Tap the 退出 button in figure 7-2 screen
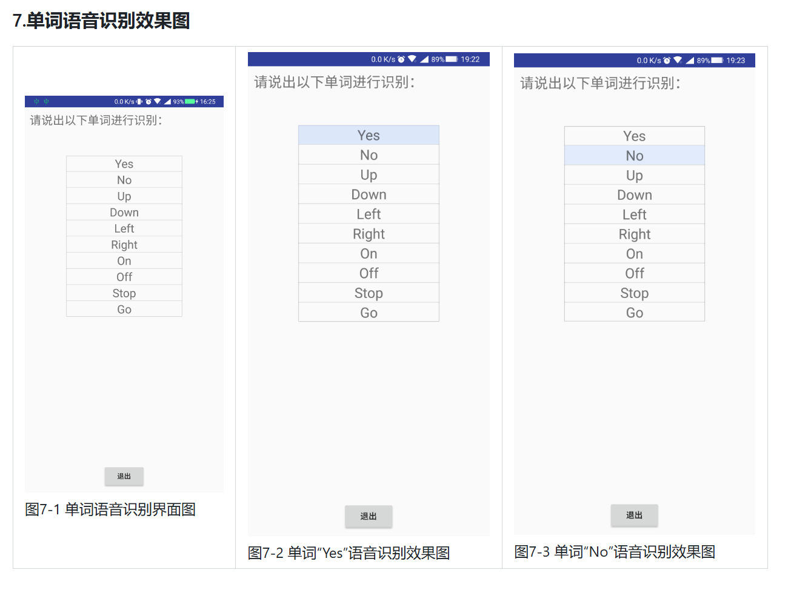Image resolution: width=791 pixels, height=590 pixels. click(369, 516)
